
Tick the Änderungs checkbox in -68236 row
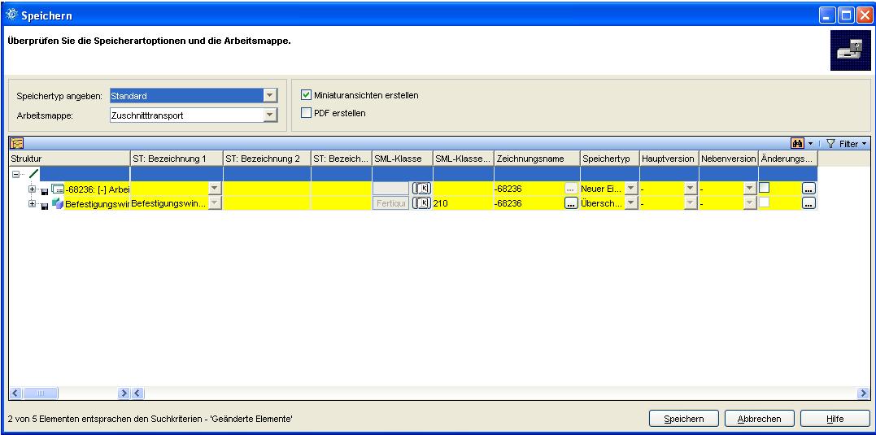click(x=765, y=188)
